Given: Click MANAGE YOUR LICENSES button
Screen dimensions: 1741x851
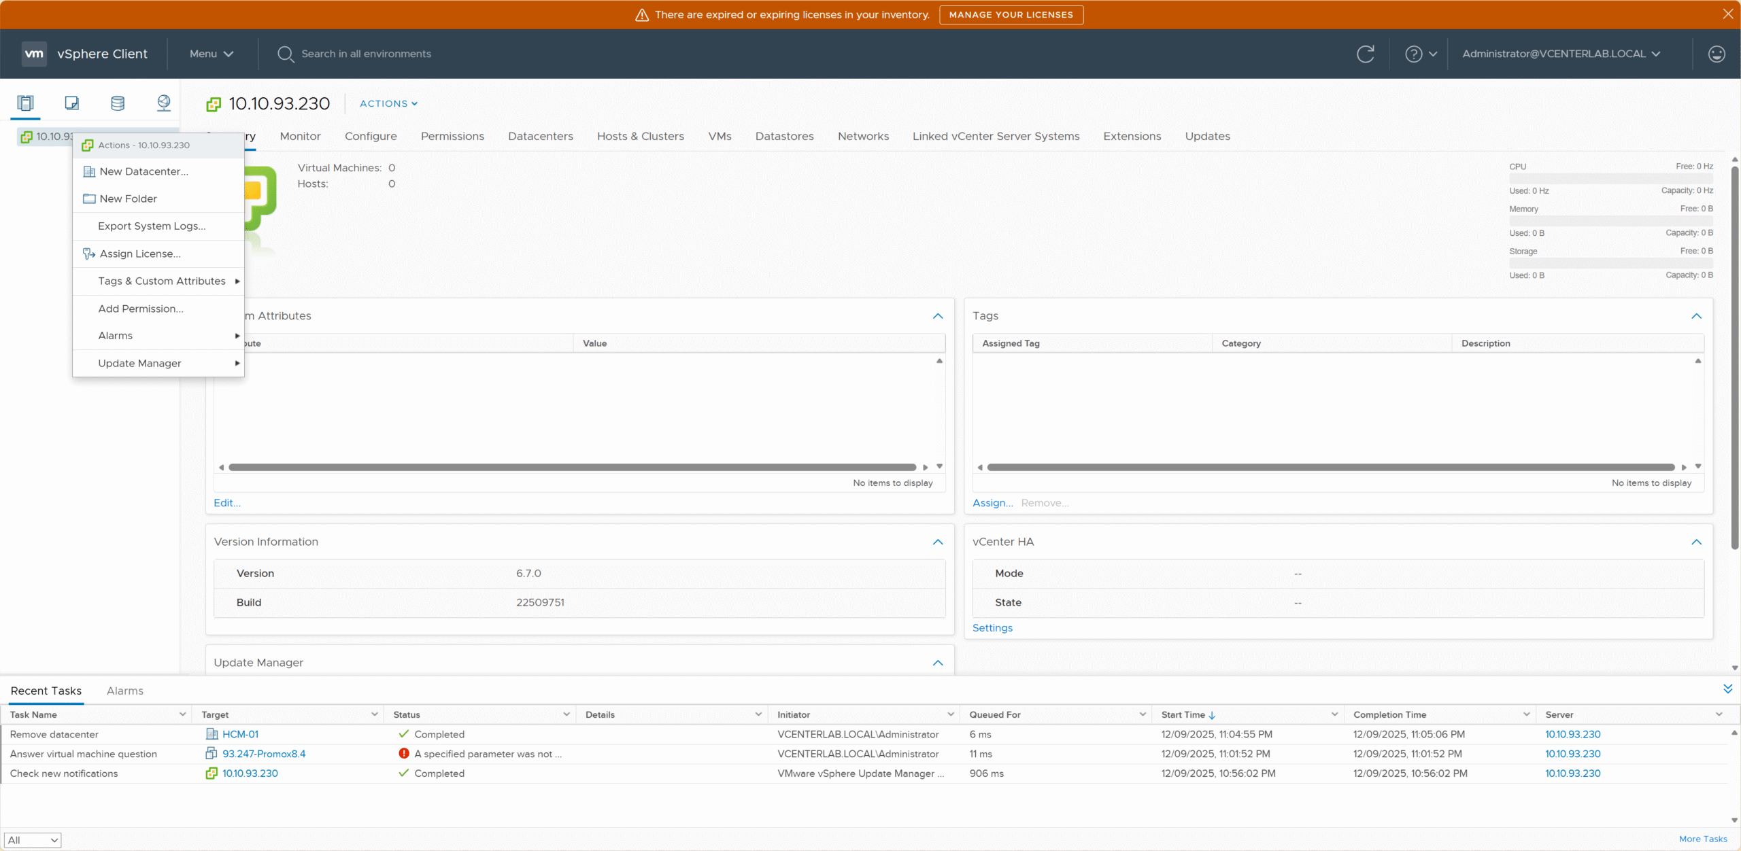Looking at the screenshot, I should [1011, 14].
